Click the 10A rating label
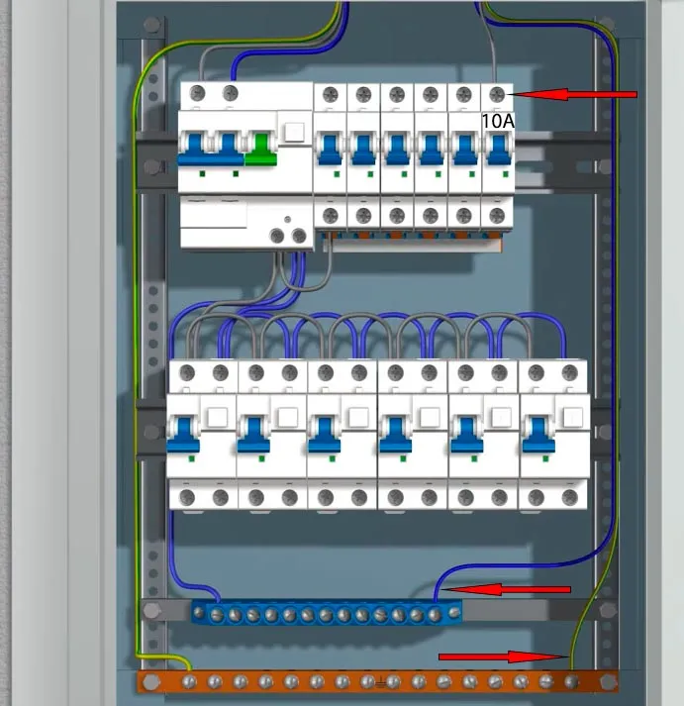The image size is (684, 706). pos(498,121)
